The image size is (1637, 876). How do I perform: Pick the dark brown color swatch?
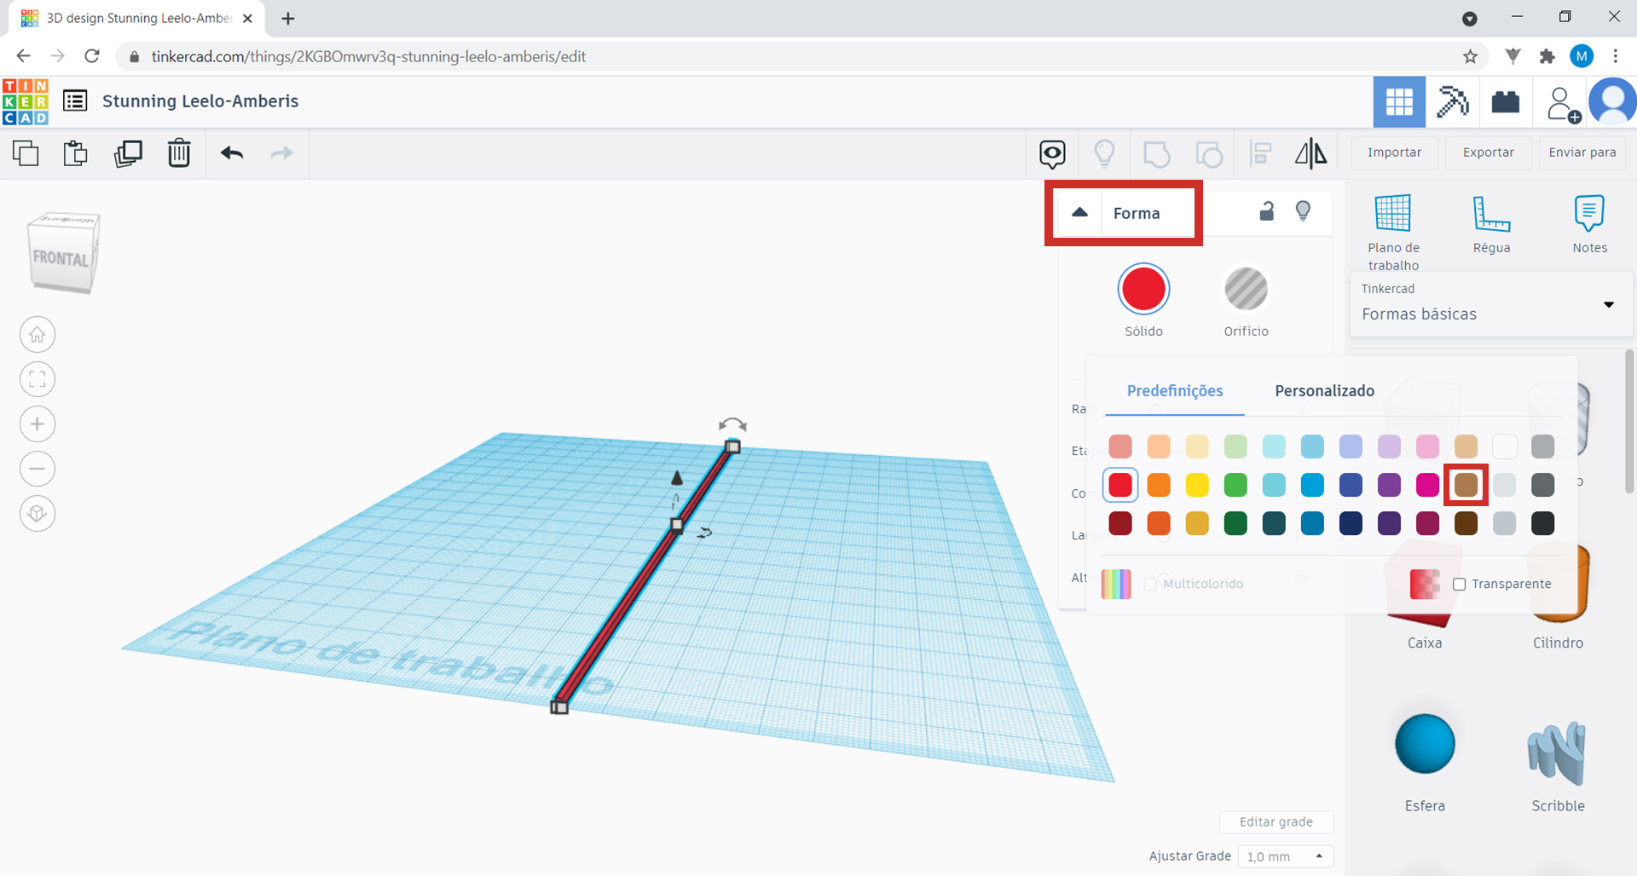1466,523
